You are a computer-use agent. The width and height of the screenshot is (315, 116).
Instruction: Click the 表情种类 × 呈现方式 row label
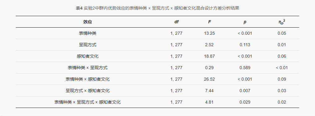(88, 68)
